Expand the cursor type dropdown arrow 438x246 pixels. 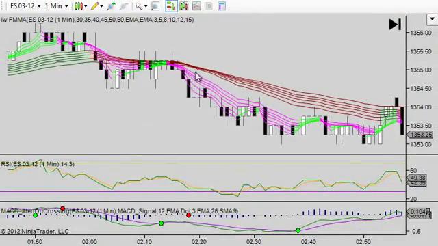(146, 6)
